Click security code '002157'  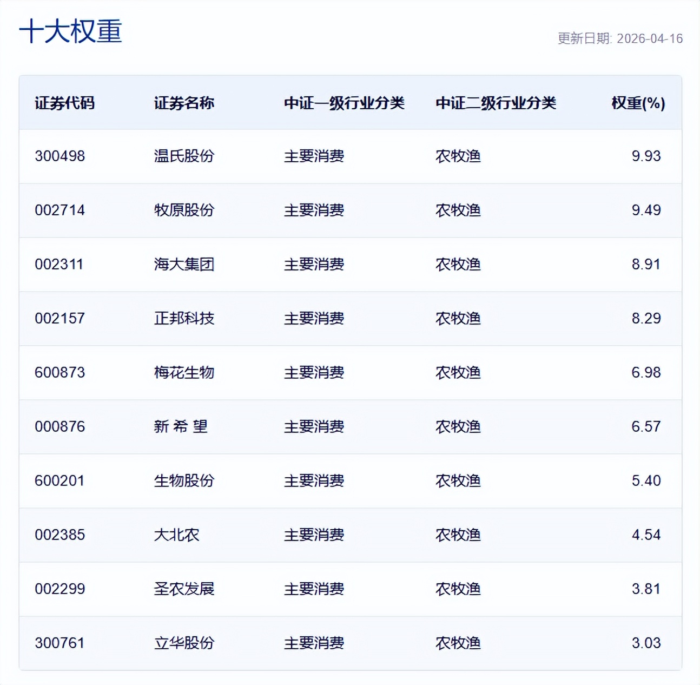[60, 318]
